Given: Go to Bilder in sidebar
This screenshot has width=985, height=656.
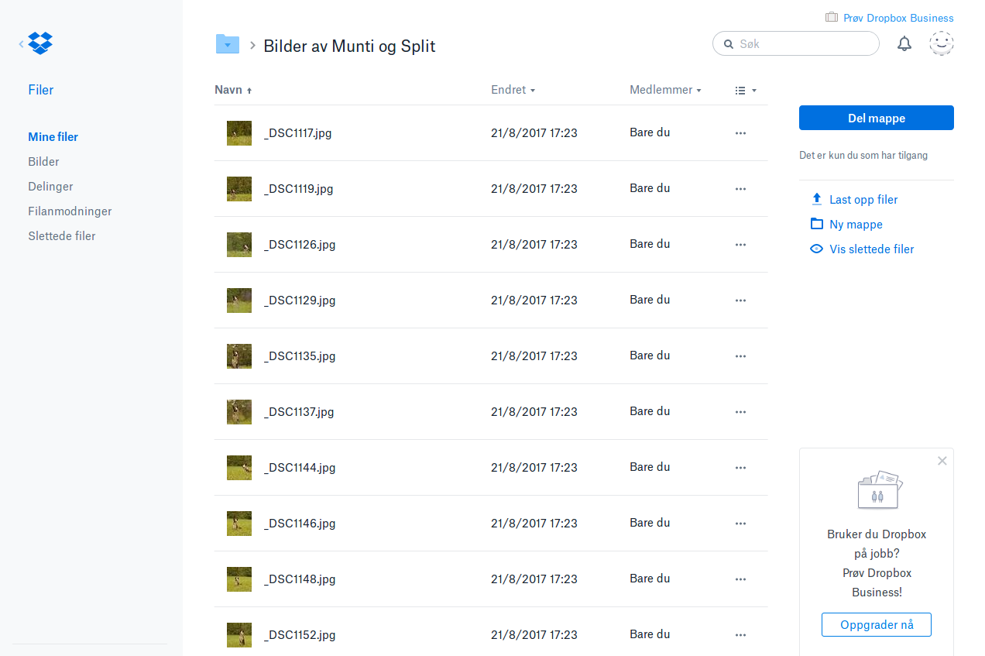Looking at the screenshot, I should point(44,162).
